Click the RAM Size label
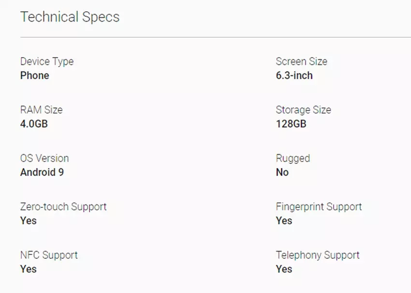 pyautogui.click(x=41, y=110)
